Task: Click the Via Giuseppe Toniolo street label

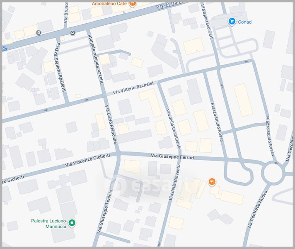Action: pos(105,211)
